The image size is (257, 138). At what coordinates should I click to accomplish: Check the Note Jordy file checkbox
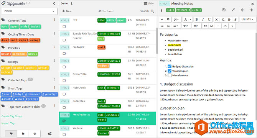click(64, 94)
